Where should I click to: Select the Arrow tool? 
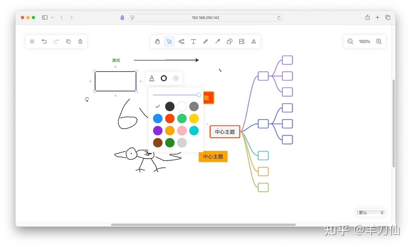(x=217, y=41)
